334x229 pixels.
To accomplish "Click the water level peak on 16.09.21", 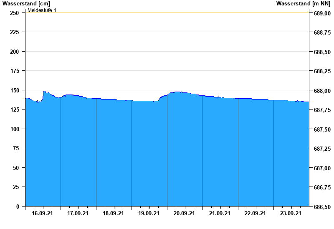I will pos(44,91).
